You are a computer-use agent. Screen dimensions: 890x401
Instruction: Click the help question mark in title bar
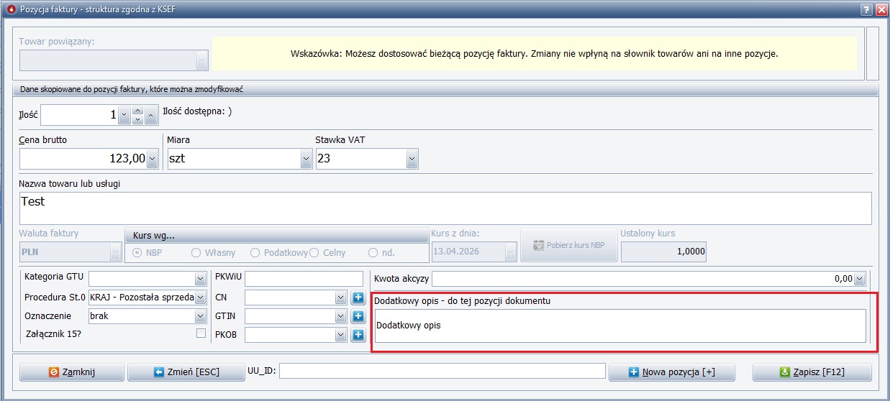867,9
